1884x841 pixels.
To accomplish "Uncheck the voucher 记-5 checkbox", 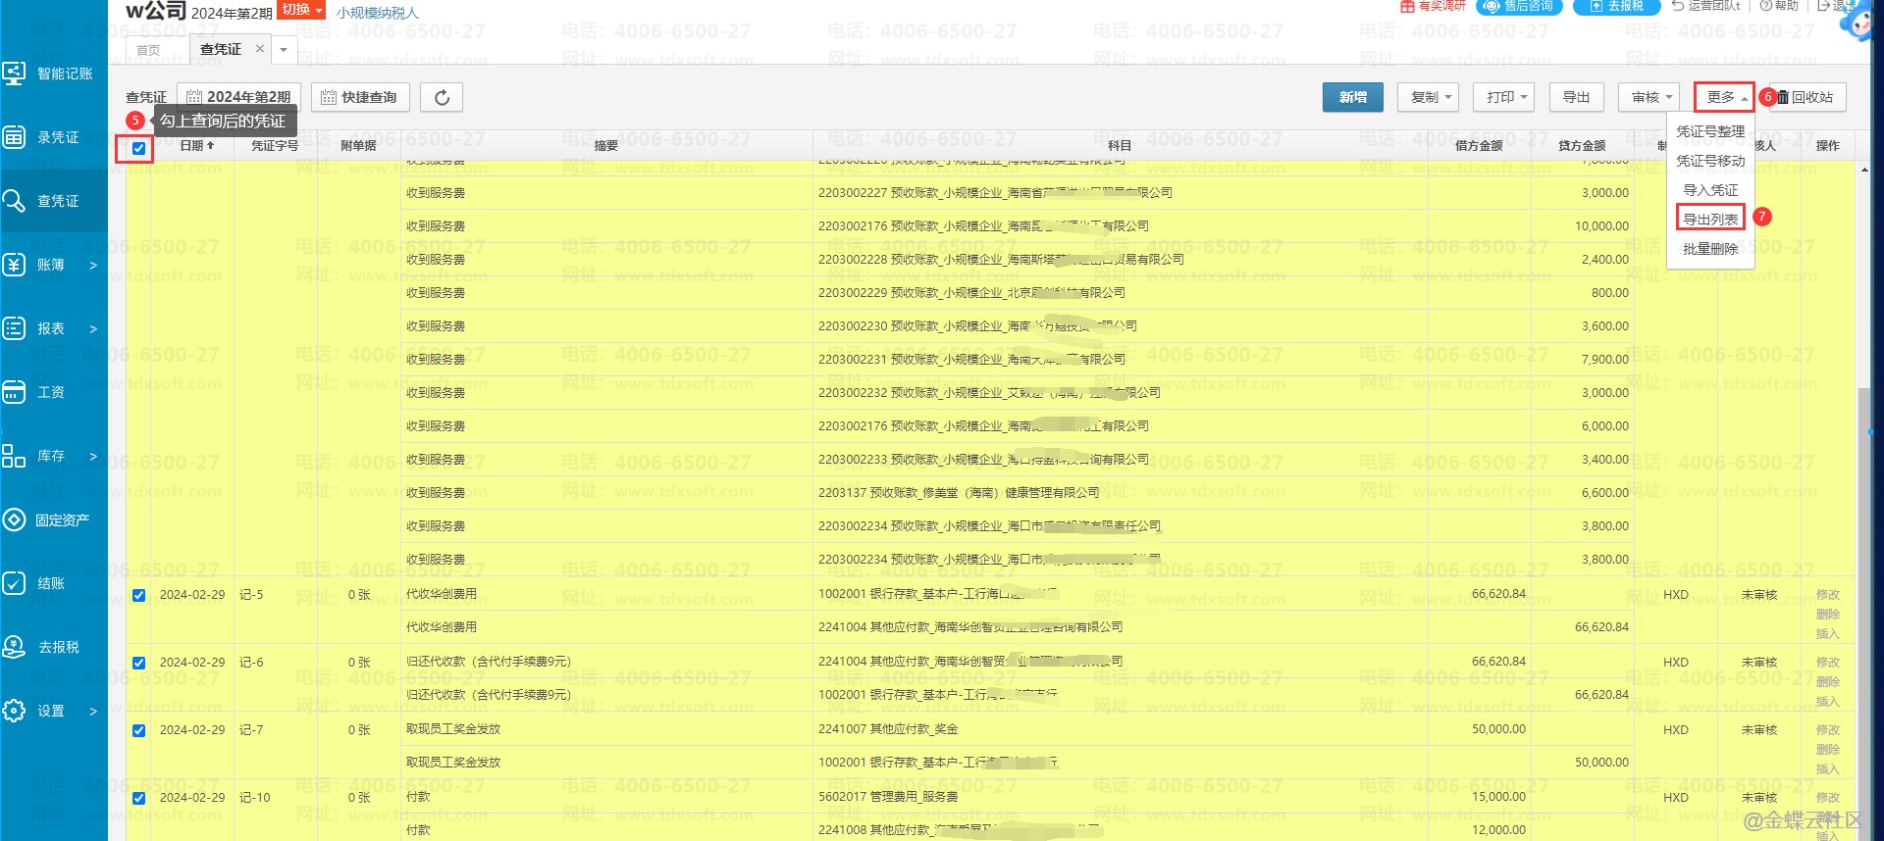I will (x=138, y=595).
